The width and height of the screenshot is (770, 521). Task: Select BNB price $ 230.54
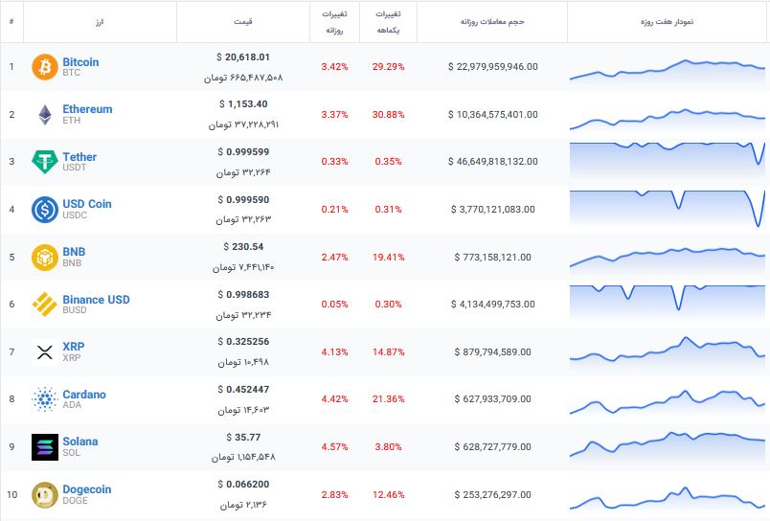(243, 247)
